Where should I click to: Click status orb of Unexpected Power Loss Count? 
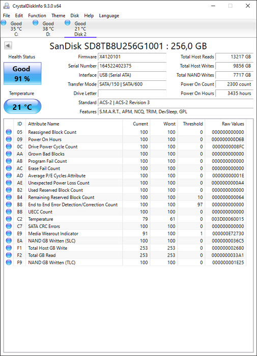click(x=9, y=183)
